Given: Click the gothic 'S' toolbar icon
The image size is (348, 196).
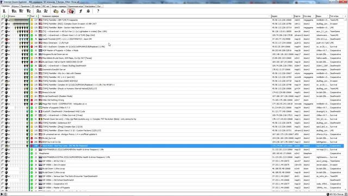Looking at the screenshot, I should point(88,11).
